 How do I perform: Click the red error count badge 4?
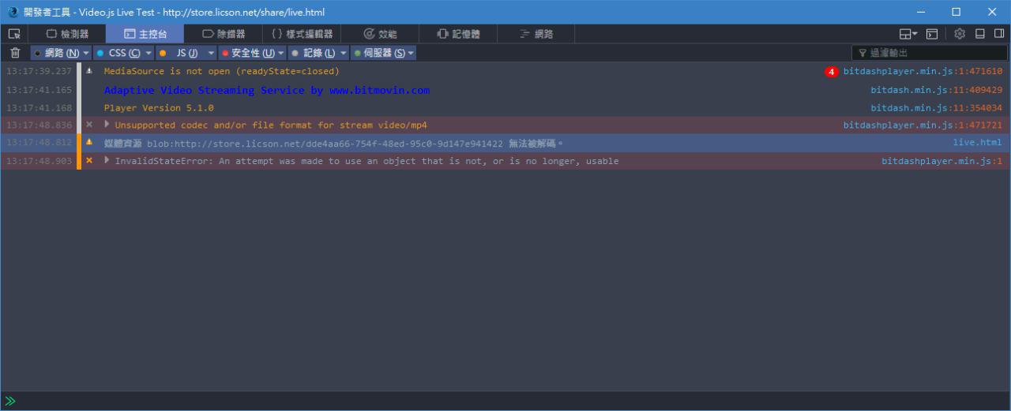coord(831,72)
